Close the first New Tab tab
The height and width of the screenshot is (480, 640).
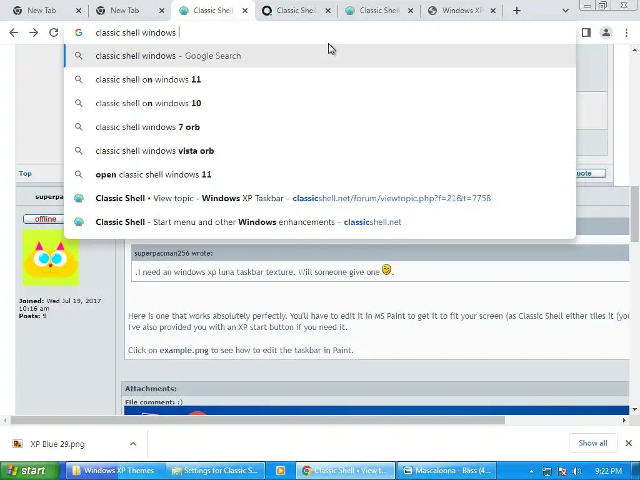click(79, 11)
